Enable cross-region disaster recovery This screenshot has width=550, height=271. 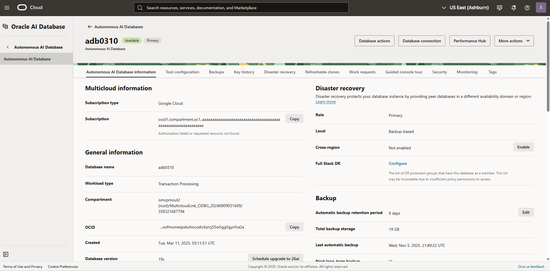523,147
